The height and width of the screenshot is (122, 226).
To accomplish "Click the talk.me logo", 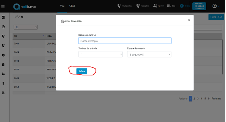I will tap(25, 7).
